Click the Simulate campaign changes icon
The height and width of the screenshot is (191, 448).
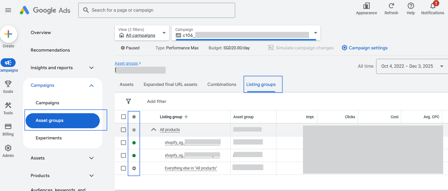pos(271,47)
